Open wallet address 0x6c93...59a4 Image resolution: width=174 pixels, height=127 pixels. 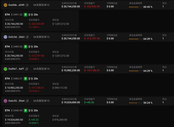pyautogui.click(x=16, y=101)
